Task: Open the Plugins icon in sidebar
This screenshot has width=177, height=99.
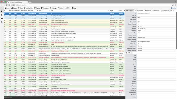Action: pos(2,22)
